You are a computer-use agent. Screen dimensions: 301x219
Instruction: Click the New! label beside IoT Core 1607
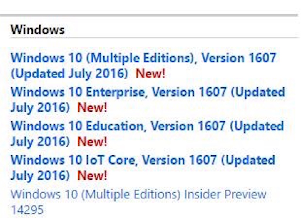pos(91,176)
